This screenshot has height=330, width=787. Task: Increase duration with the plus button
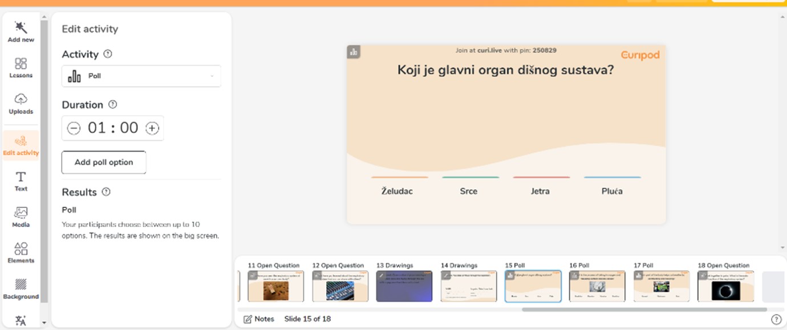click(152, 128)
